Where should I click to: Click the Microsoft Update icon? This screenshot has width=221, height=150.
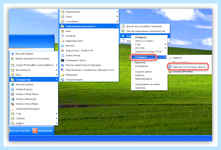click(x=12, y=54)
